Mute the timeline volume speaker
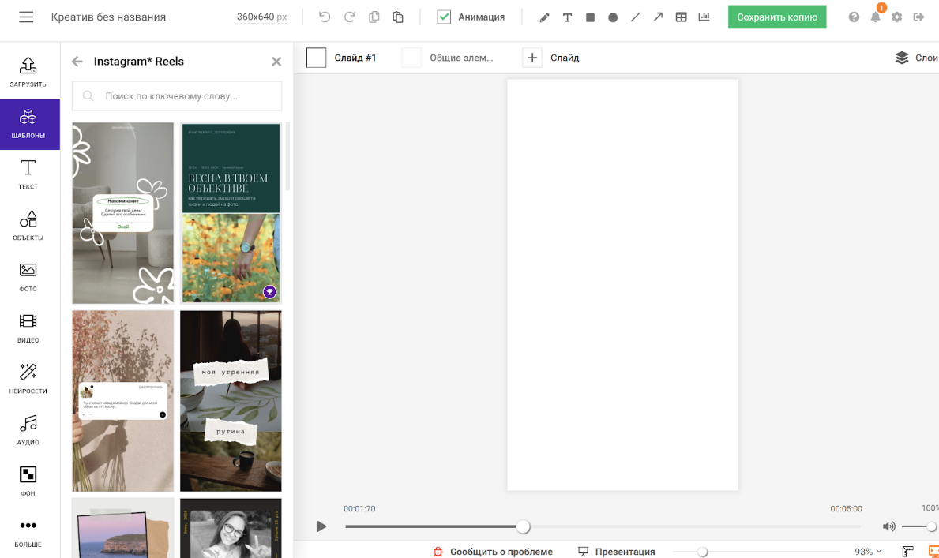This screenshot has height=558, width=939. (888, 526)
